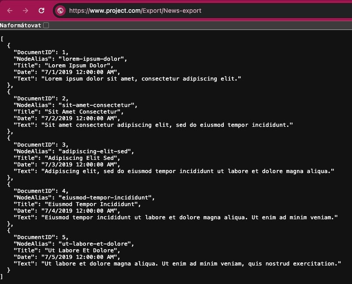
Task: Click the Naformátovat label text
Action: [x=21, y=26]
